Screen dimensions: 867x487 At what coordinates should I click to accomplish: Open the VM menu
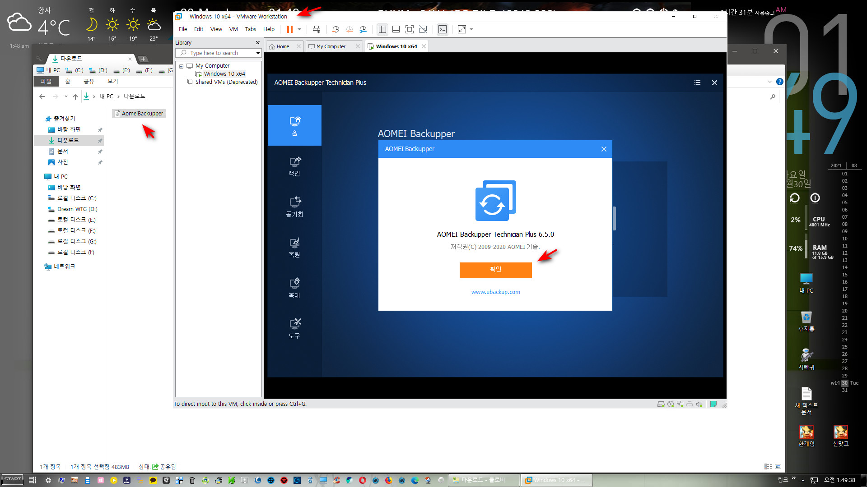233,29
